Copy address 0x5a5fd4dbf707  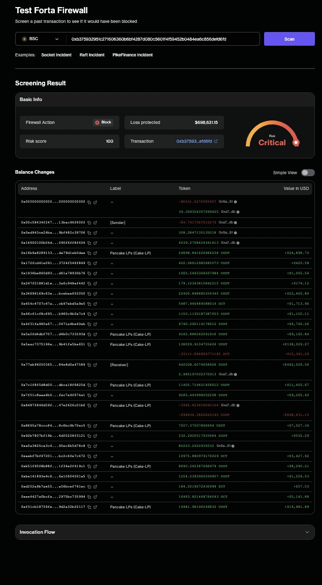click(x=89, y=334)
